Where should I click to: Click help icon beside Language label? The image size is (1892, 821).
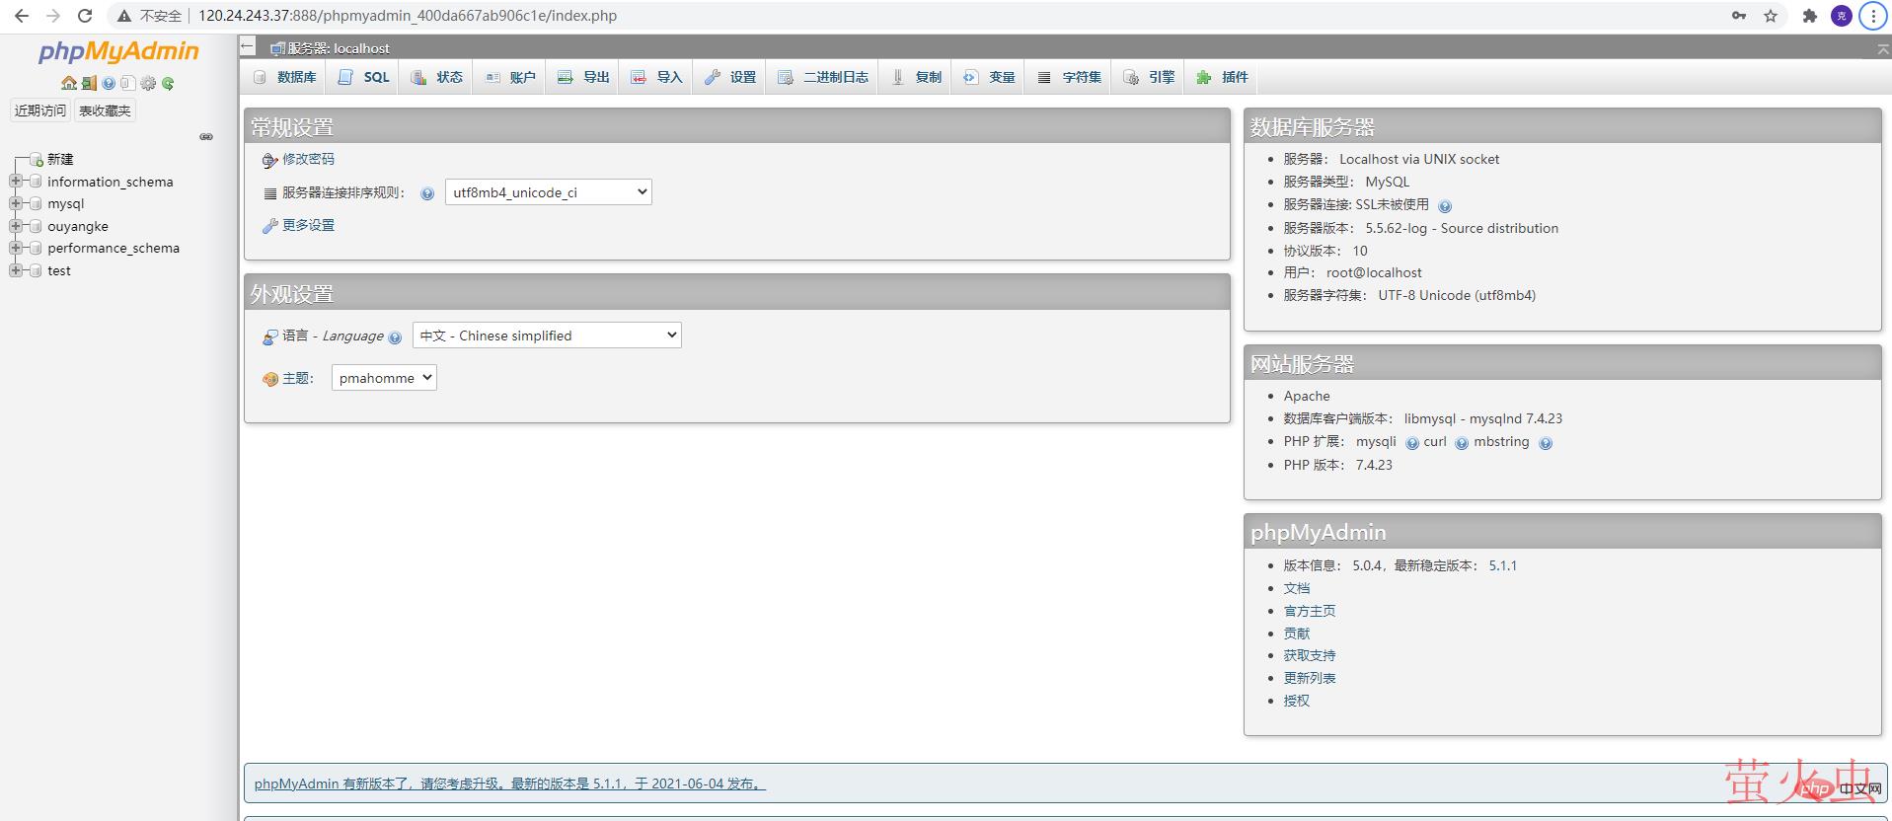pos(395,337)
